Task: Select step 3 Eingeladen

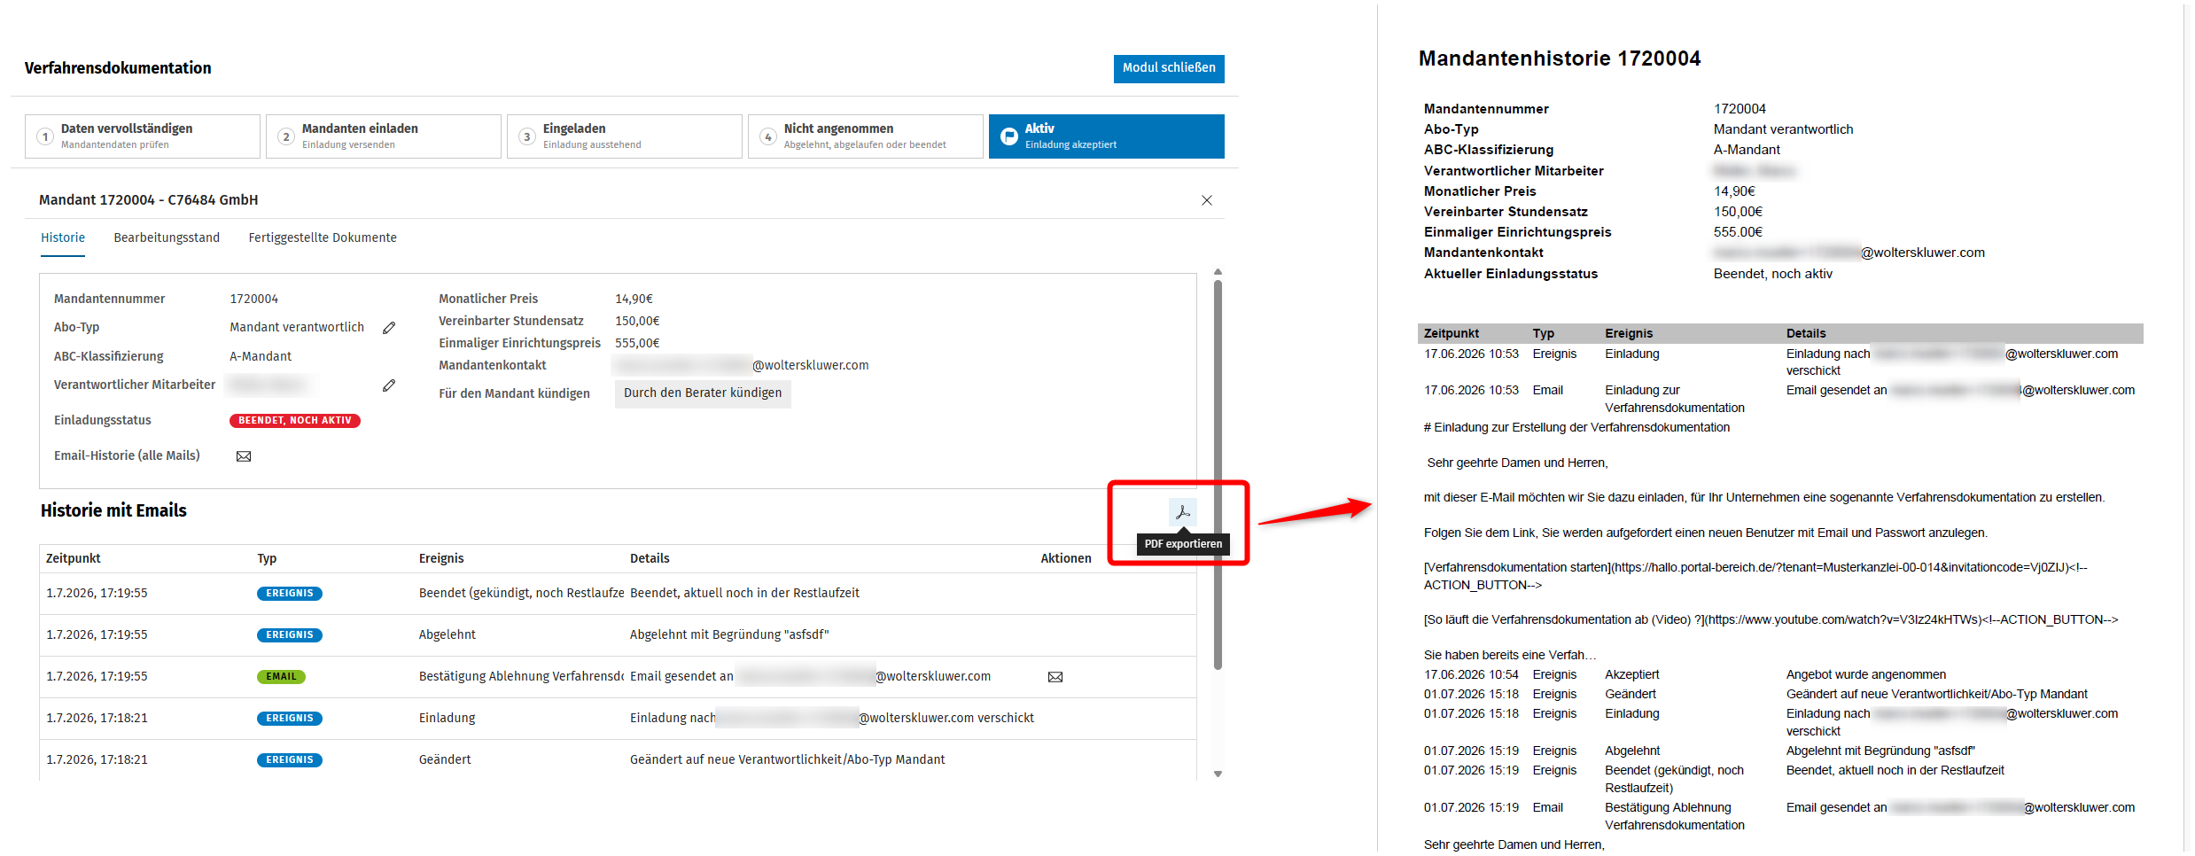Action: [x=625, y=136]
